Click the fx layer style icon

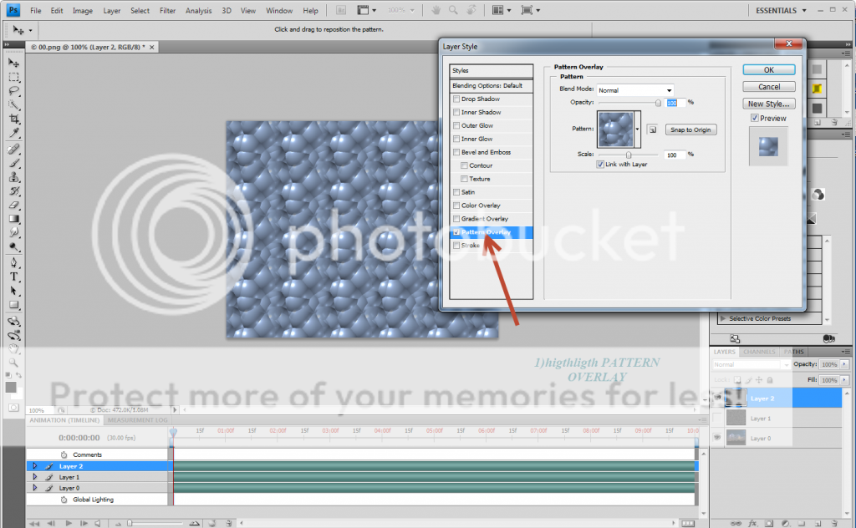point(752,522)
